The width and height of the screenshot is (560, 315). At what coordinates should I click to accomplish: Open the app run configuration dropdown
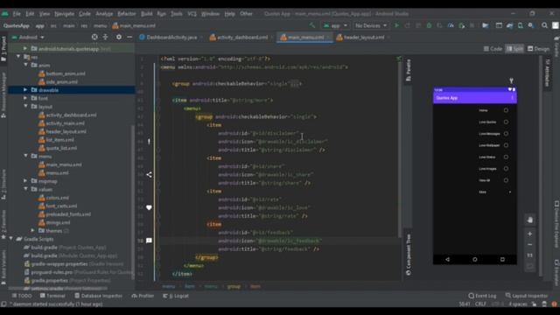(x=335, y=25)
